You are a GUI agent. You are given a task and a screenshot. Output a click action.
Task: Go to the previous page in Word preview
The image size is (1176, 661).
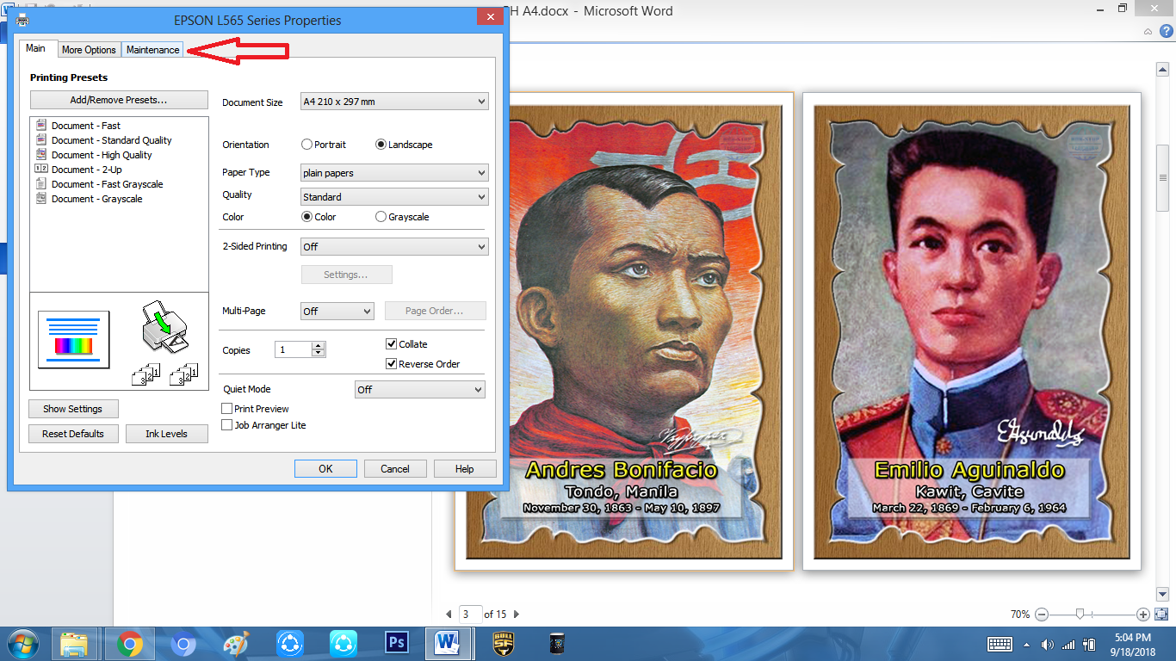[449, 615]
